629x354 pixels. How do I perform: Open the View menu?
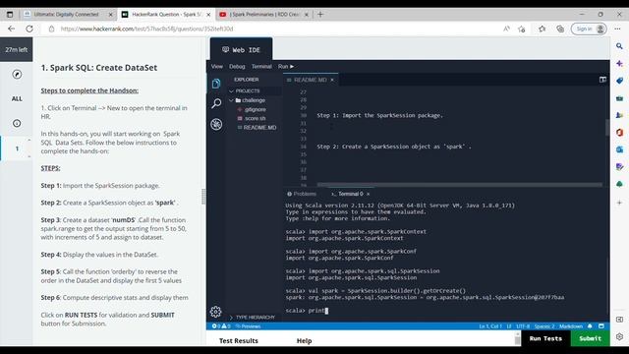pyautogui.click(x=217, y=66)
